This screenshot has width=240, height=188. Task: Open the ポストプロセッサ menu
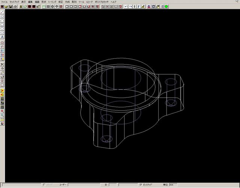(x=102, y=2)
